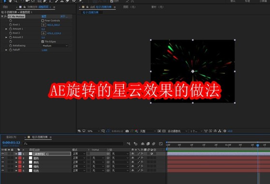Select the 粒子四溅效果 timeline tab

(x=40, y=137)
